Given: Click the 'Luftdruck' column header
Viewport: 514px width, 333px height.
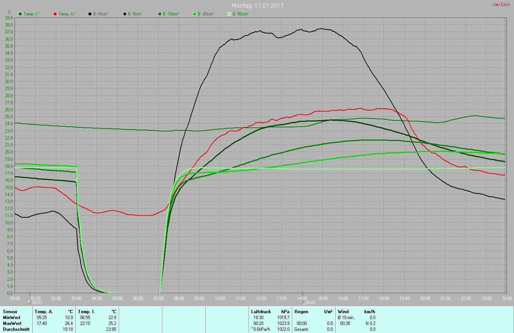Looking at the screenshot, I should [261, 312].
